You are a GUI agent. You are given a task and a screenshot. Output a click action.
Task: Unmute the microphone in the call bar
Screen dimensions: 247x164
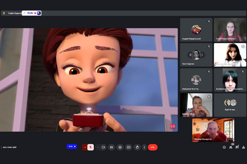[91, 147]
